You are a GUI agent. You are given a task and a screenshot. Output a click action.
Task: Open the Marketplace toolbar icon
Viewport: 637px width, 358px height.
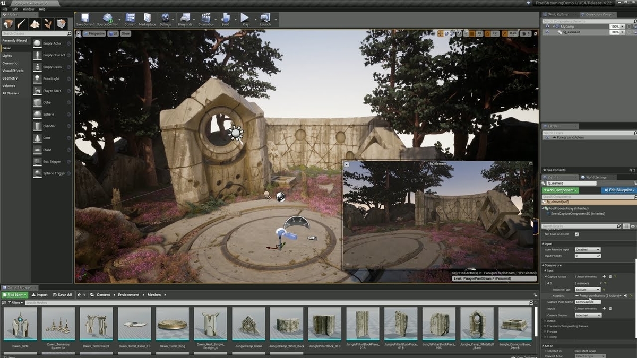tap(147, 20)
